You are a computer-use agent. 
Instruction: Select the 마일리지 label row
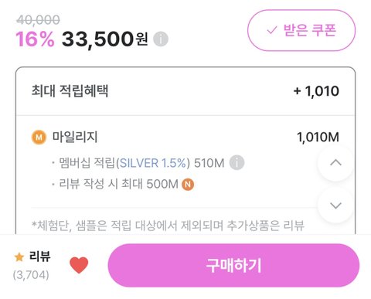[185, 138]
